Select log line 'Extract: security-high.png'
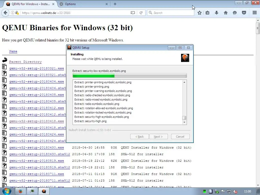This screenshot has height=195, width=260. coord(90,121)
